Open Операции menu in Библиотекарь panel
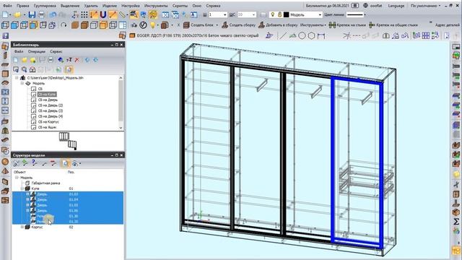The image size is (462, 260). (x=37, y=51)
